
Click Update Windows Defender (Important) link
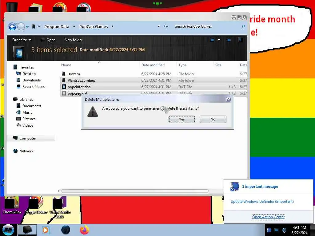point(262,202)
